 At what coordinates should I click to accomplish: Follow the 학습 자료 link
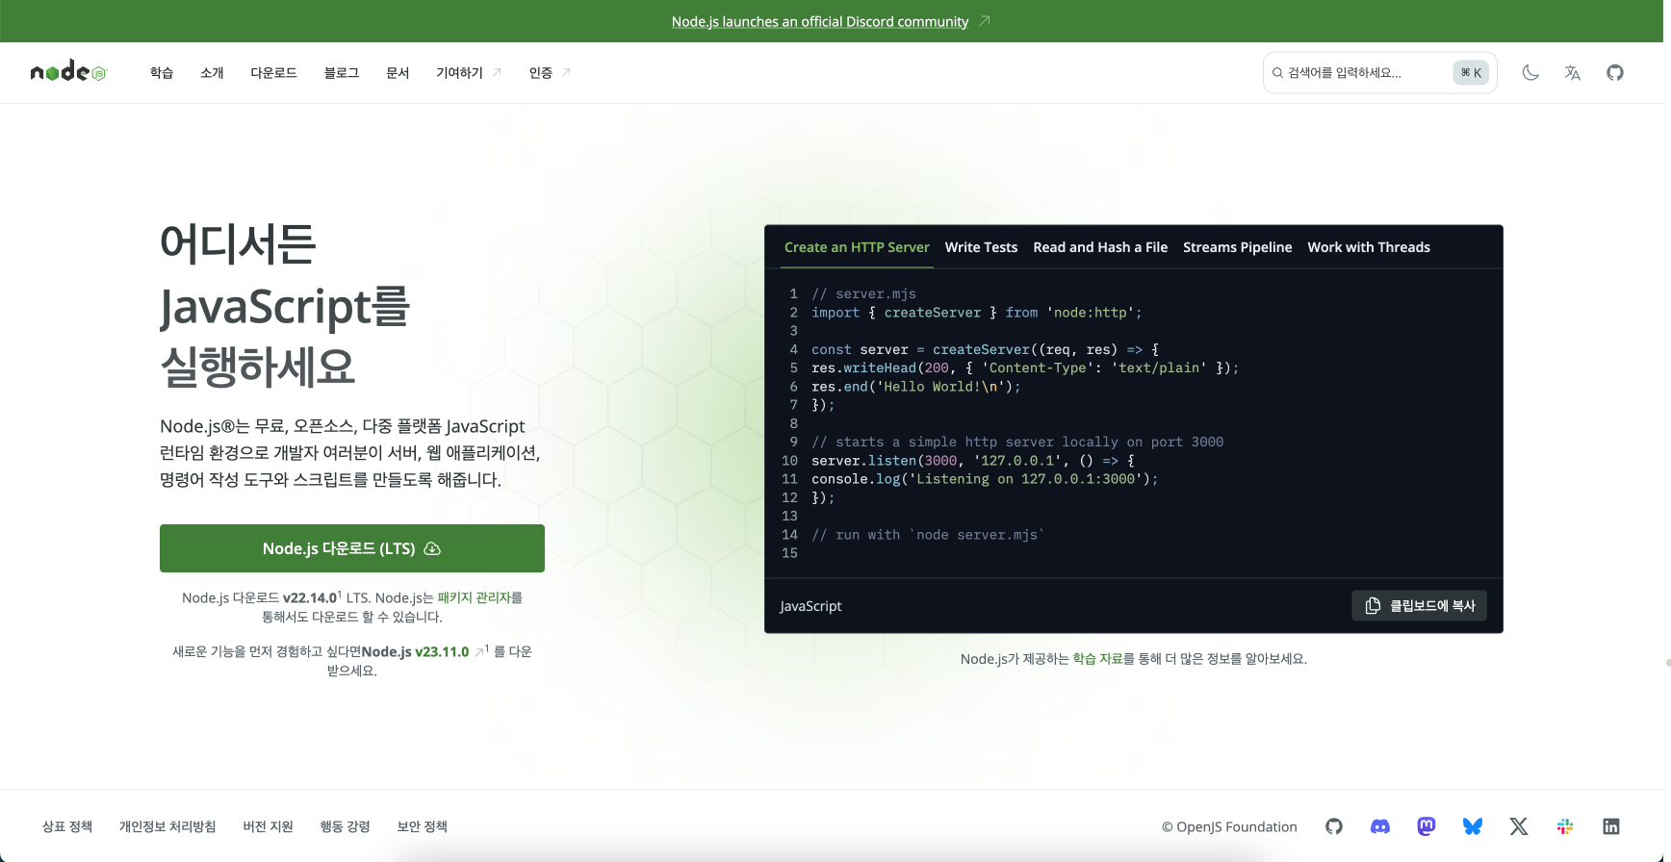tap(1098, 659)
